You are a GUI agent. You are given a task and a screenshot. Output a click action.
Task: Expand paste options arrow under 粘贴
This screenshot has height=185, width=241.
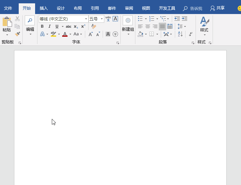(7, 35)
